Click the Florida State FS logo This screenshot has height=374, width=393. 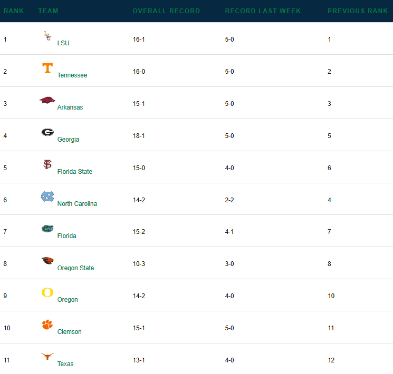[47, 164]
